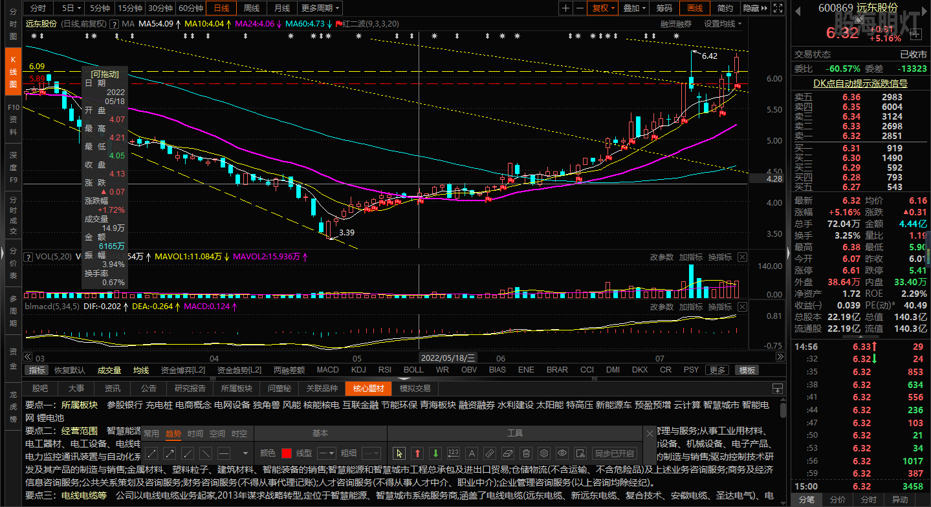Select the horizontal line drawing tool
Viewport: 931px width, 507px height.
pyautogui.click(x=224, y=453)
